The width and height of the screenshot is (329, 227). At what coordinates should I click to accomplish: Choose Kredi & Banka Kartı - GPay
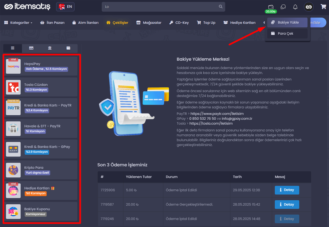click(41, 149)
